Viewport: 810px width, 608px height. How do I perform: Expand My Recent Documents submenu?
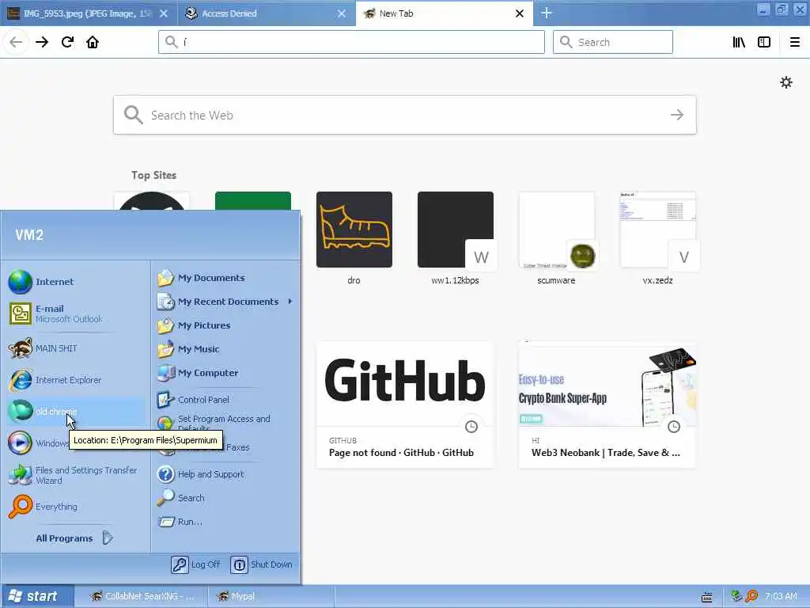(225, 302)
